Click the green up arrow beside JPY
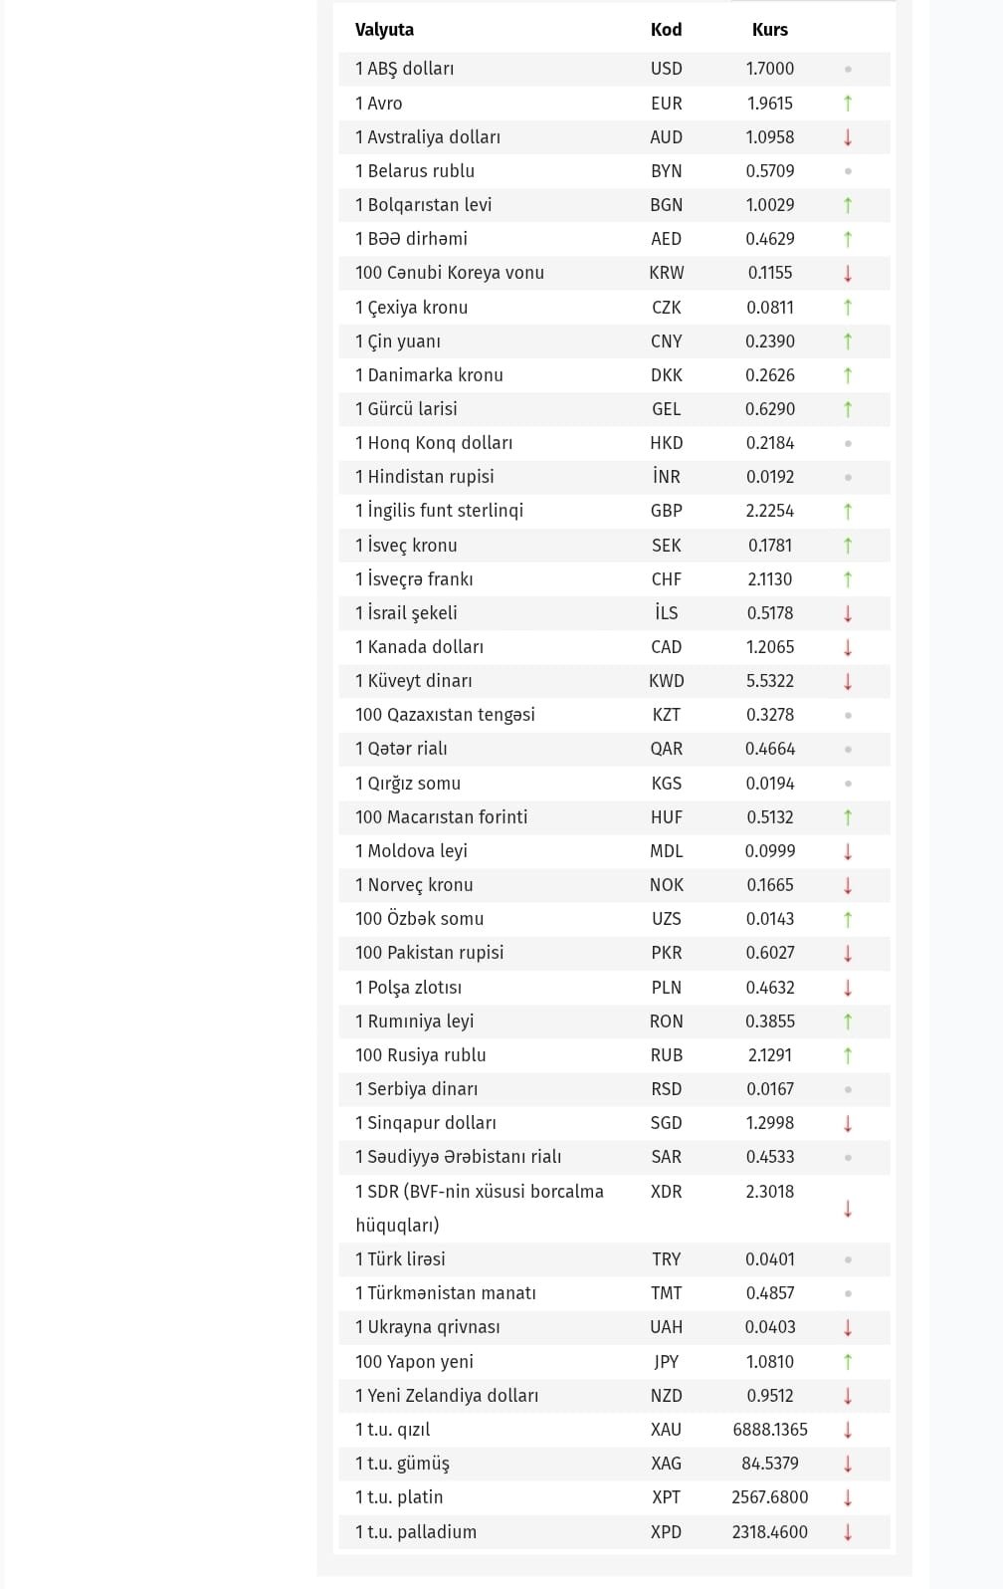 (x=848, y=1361)
